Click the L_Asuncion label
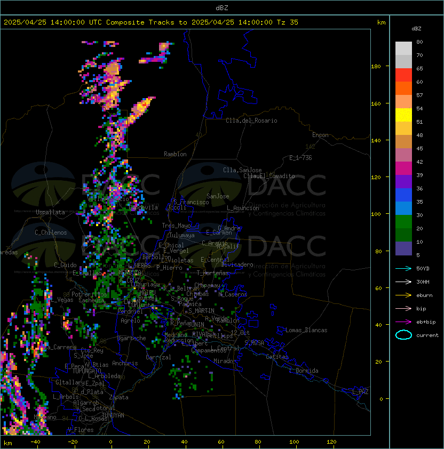 [x=243, y=208]
